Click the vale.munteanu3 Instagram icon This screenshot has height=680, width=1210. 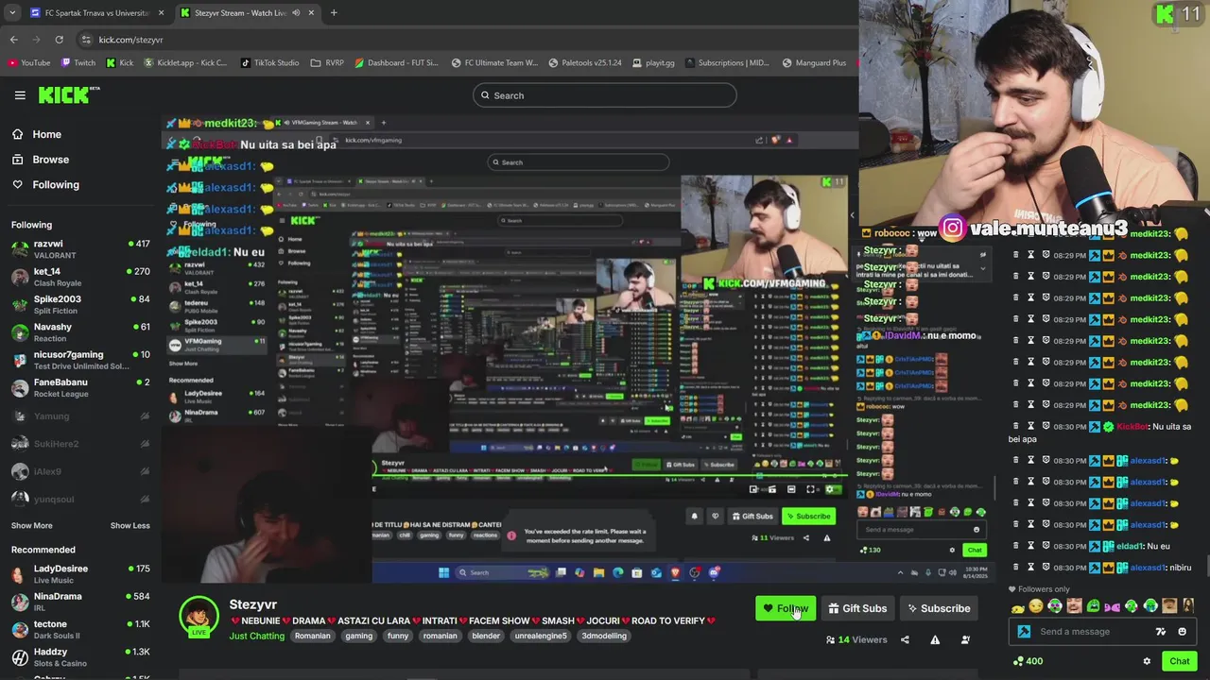pos(952,229)
